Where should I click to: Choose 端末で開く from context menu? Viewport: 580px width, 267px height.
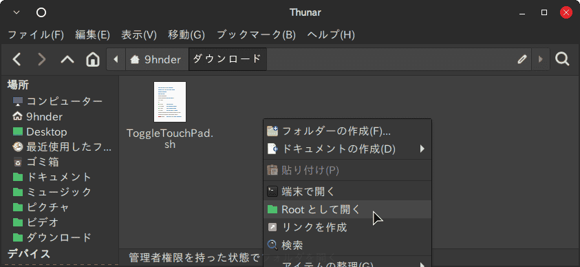point(347,191)
